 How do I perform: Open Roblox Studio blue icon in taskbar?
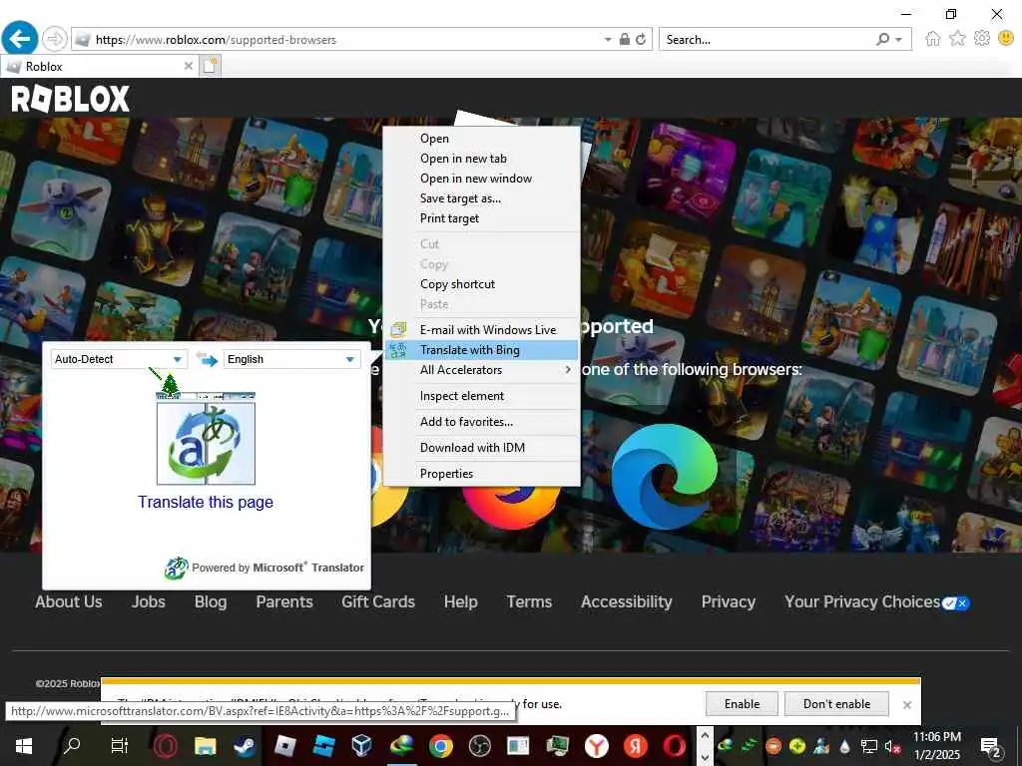coord(323,745)
